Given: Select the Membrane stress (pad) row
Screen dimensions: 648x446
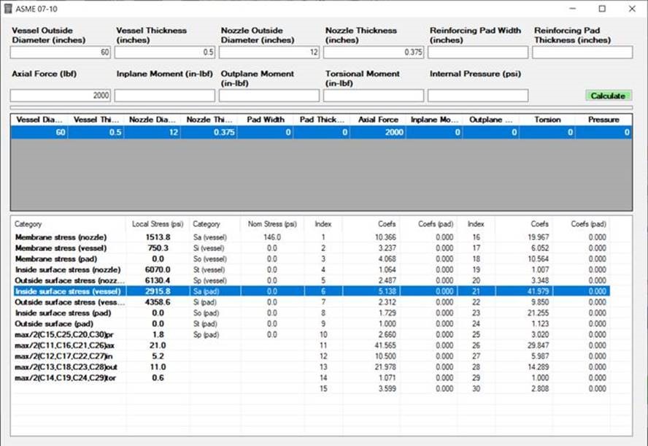Looking at the screenshot, I should (312, 258).
